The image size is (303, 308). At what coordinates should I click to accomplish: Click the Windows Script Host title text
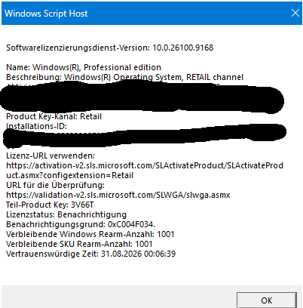tap(46, 14)
